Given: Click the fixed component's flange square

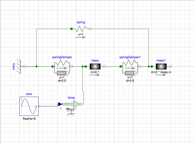Looking at the screenshot, I should tap(24, 66).
